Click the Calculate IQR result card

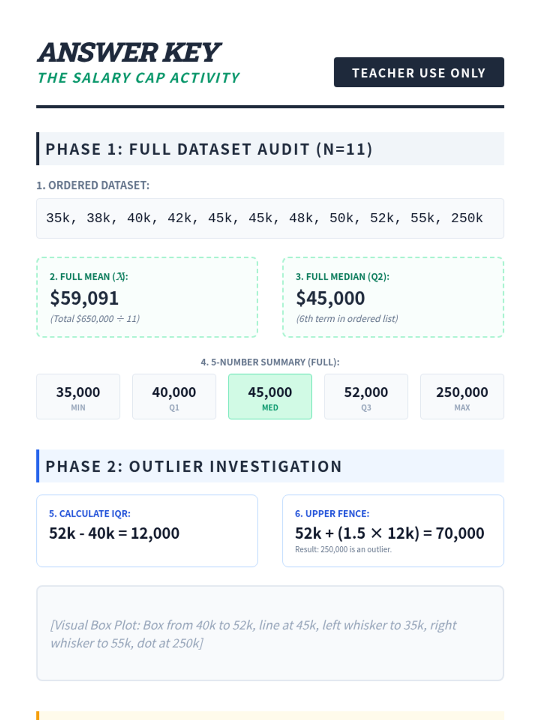147,531
